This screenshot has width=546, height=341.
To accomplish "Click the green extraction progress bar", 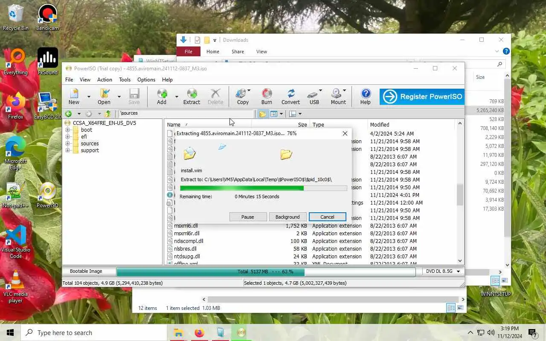I will (x=263, y=188).
